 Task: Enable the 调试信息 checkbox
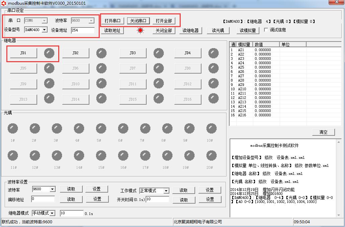(x=266, y=30)
